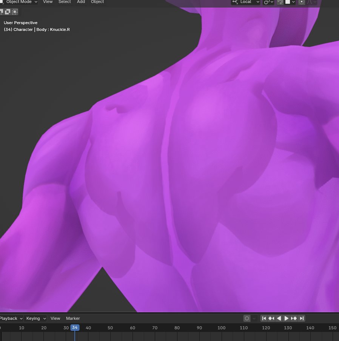This screenshot has height=341, width=339.
Task: Play animation in reverse
Action: 279,318
